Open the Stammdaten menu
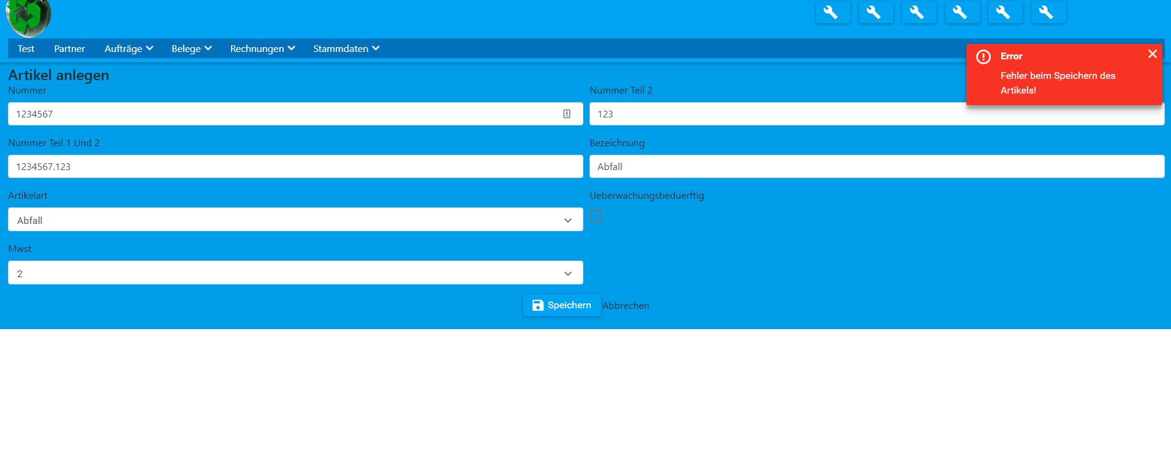1171x449 pixels. click(346, 49)
